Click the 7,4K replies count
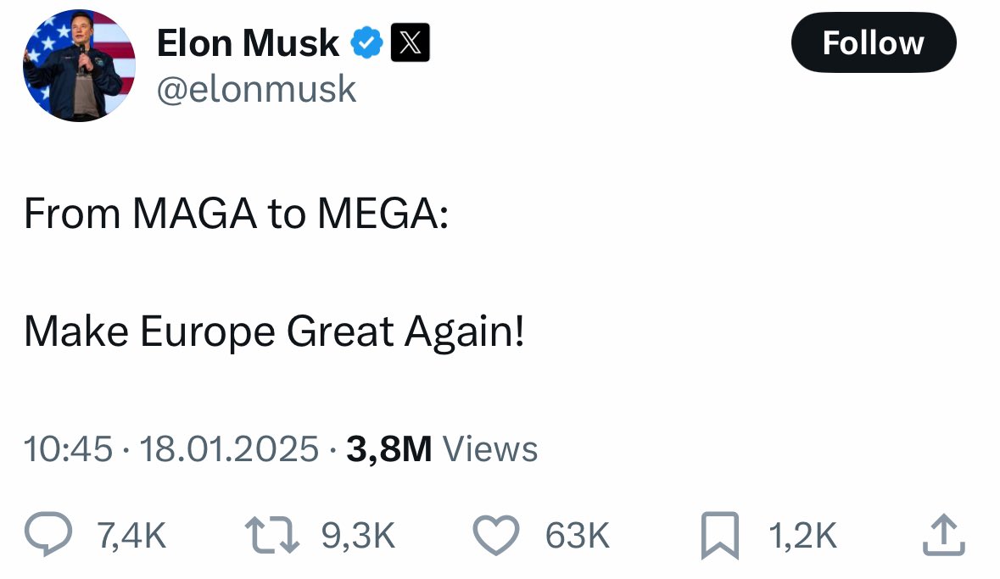This screenshot has height=579, width=1000. point(131,536)
